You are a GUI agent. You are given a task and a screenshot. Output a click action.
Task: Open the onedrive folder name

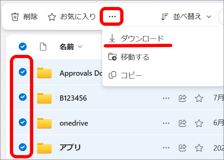point(74,123)
